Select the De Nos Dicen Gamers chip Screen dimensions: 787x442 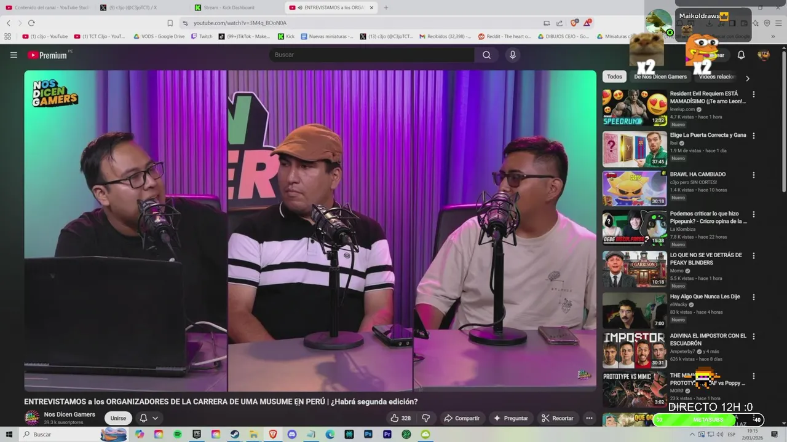[x=660, y=77]
